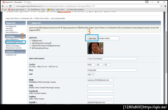Edit the 'Love You Always' personal text field
This screenshot has width=168, height=110.
[x=112, y=59]
